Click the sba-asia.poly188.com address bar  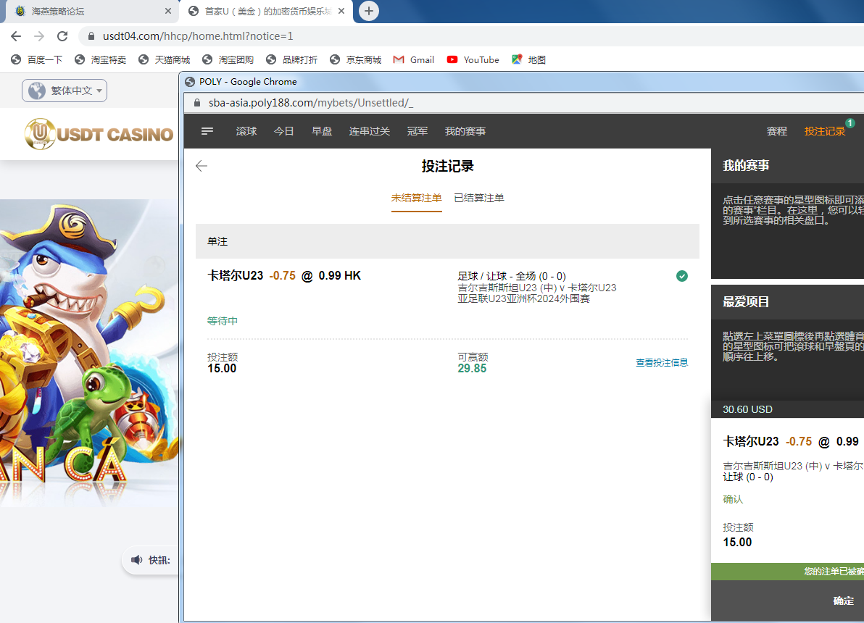tap(523, 103)
